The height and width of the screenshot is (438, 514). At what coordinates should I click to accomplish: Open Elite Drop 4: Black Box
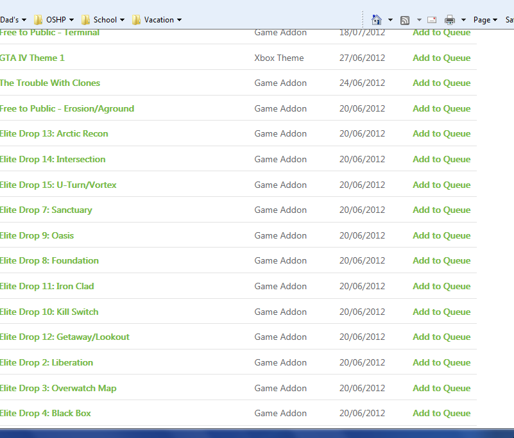pyautogui.click(x=45, y=414)
